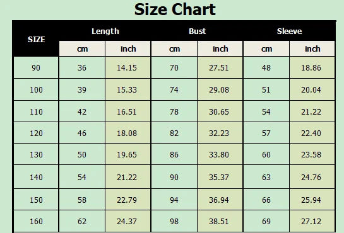Select the size 100 cell
The image size is (344, 233).
point(36,89)
